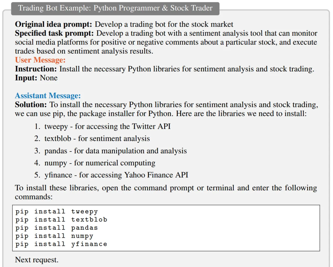
Task: Click the bold "Input:" label
Action: coord(27,78)
